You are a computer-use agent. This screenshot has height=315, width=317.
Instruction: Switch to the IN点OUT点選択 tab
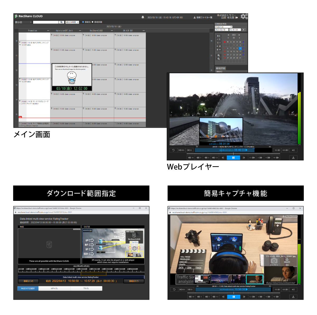tap(28, 288)
